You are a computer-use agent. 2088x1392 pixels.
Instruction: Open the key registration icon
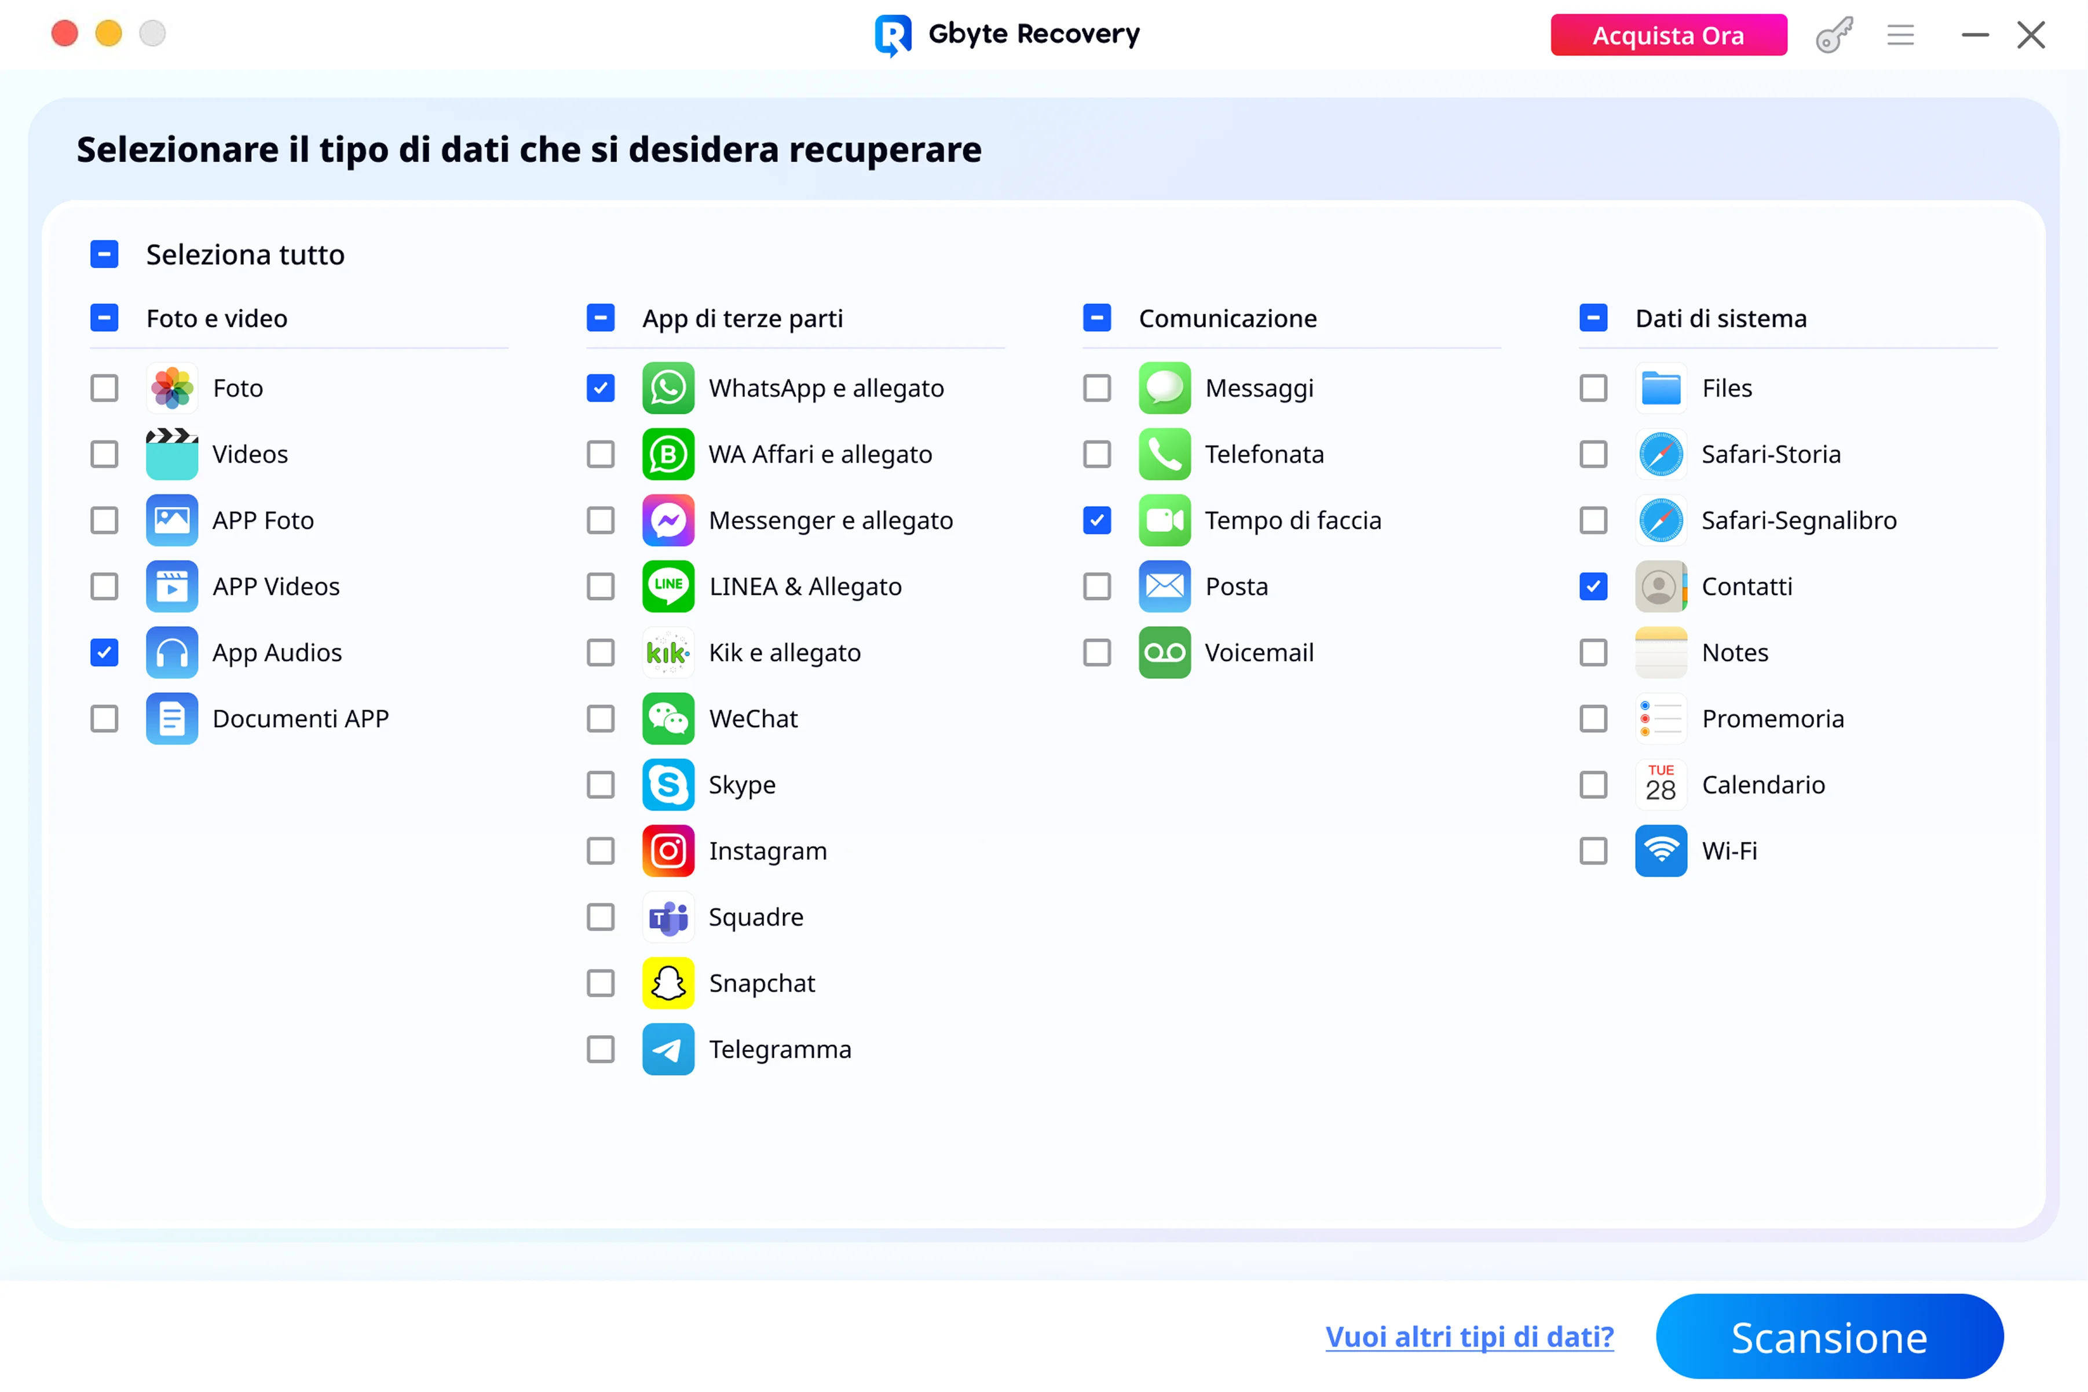coord(1833,35)
